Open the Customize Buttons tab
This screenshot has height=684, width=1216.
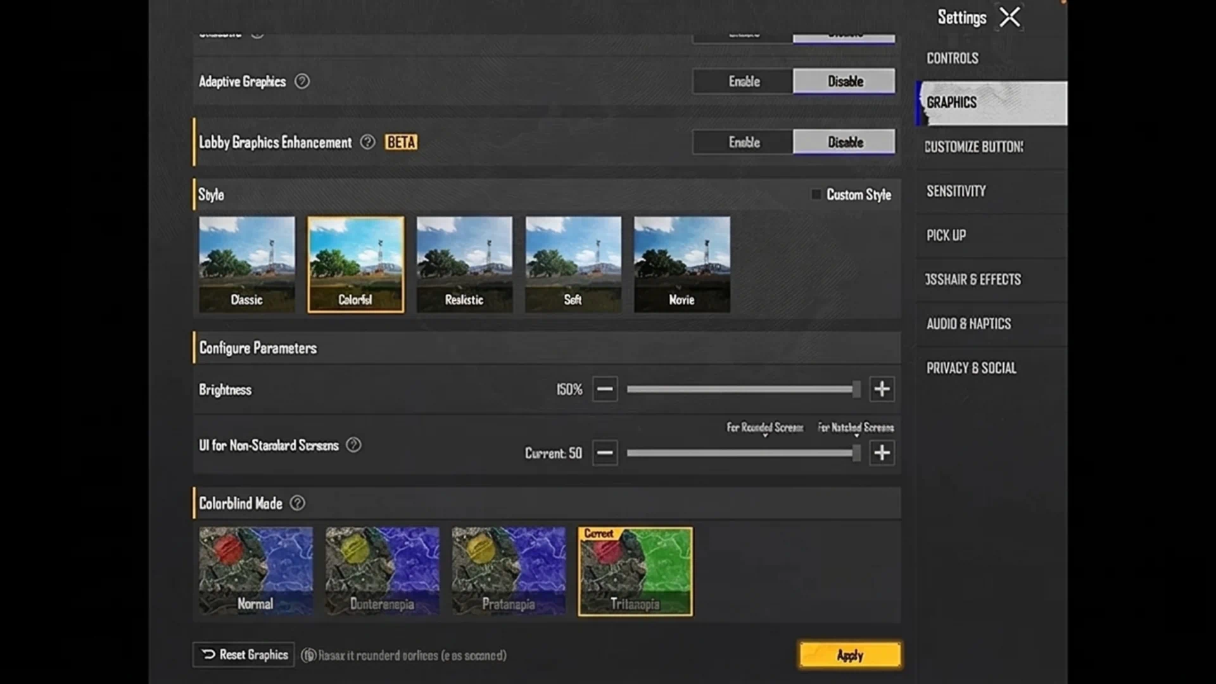pos(991,147)
